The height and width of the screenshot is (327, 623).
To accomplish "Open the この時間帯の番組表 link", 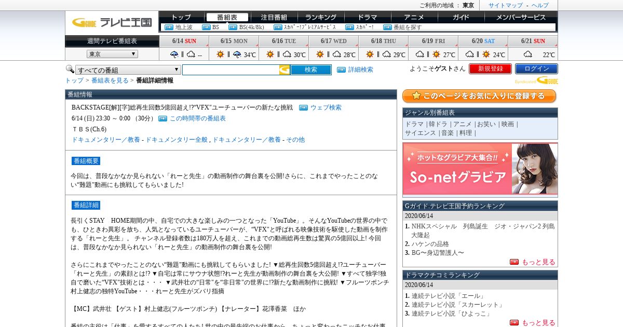I will click(x=198, y=118).
